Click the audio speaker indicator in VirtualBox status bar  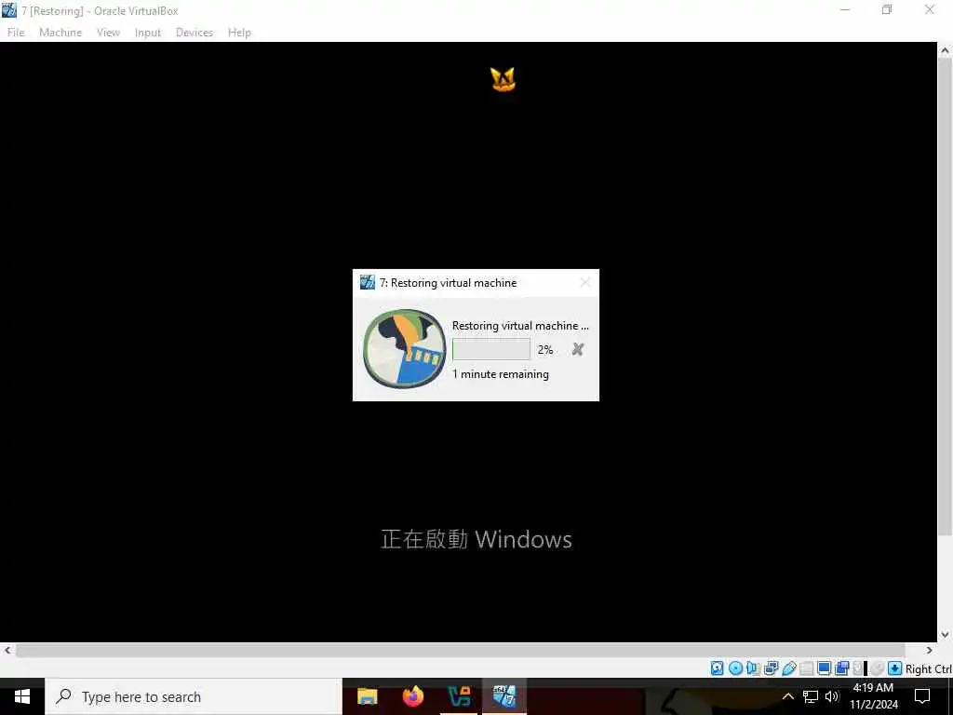[753, 668]
